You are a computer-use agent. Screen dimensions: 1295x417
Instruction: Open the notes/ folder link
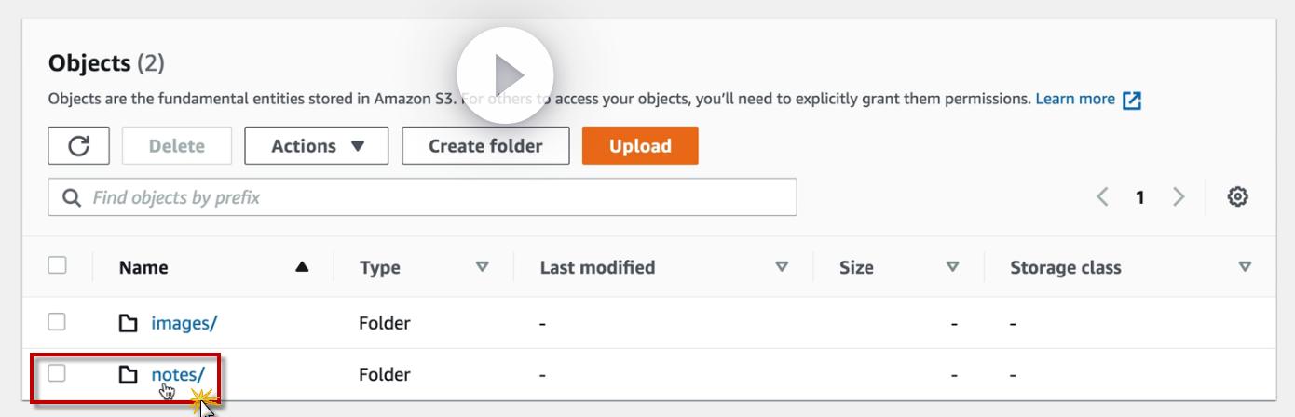177,374
